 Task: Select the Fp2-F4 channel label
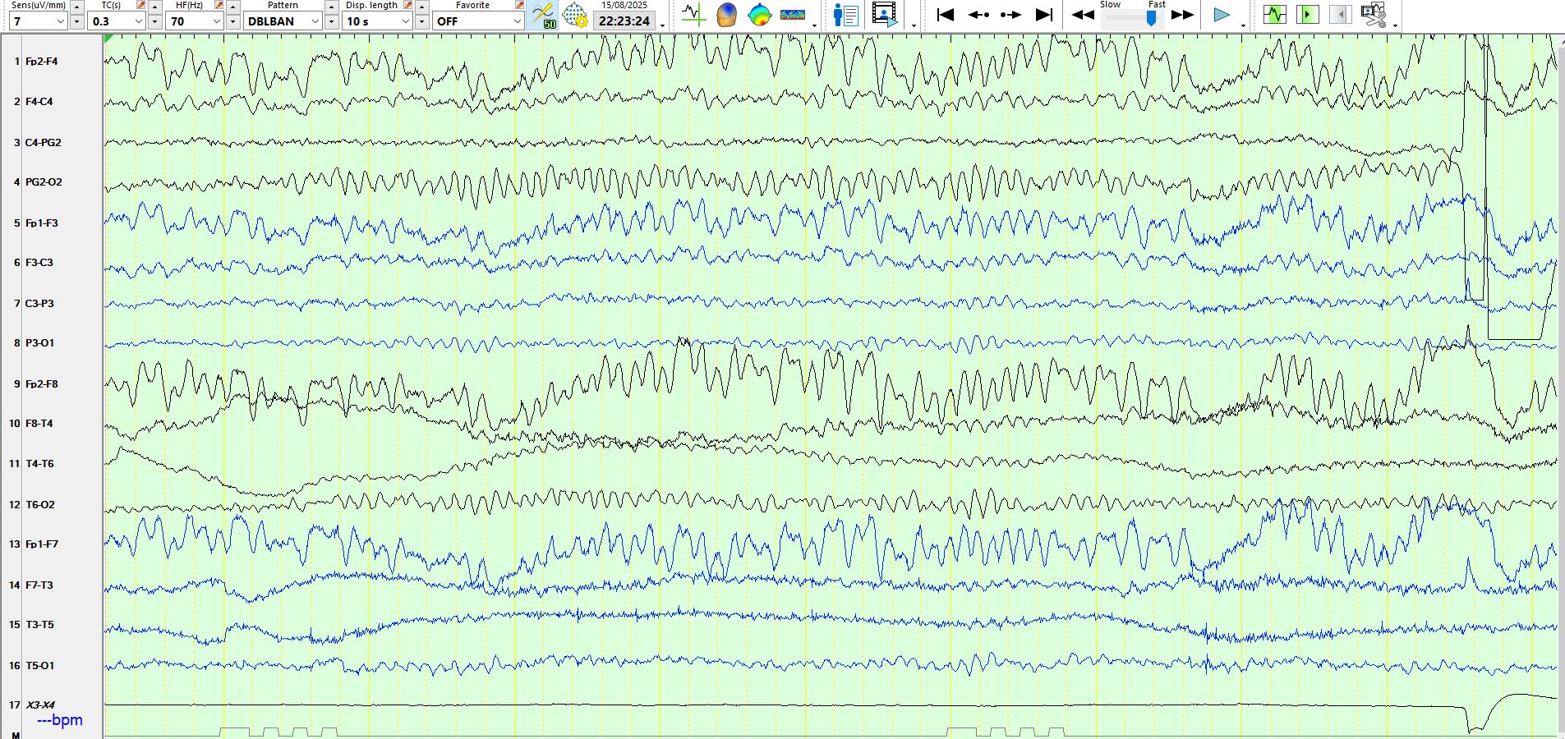41,62
